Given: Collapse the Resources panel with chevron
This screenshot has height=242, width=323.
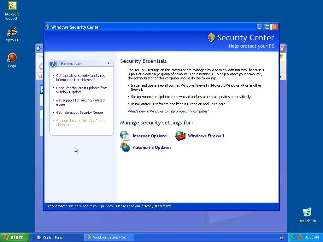Looking at the screenshot, I should pyautogui.click(x=108, y=63).
